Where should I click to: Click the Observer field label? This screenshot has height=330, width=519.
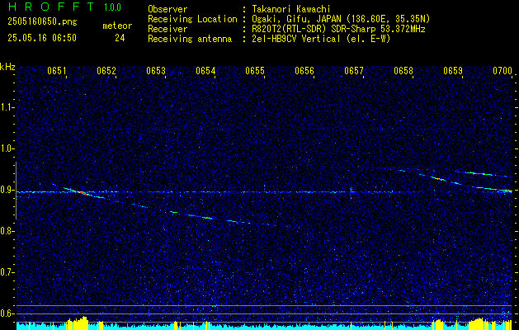167,9
